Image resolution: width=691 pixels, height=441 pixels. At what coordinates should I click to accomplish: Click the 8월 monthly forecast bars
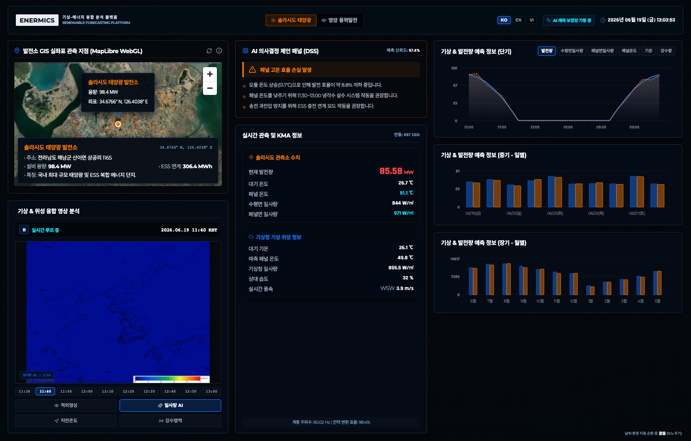click(x=507, y=279)
